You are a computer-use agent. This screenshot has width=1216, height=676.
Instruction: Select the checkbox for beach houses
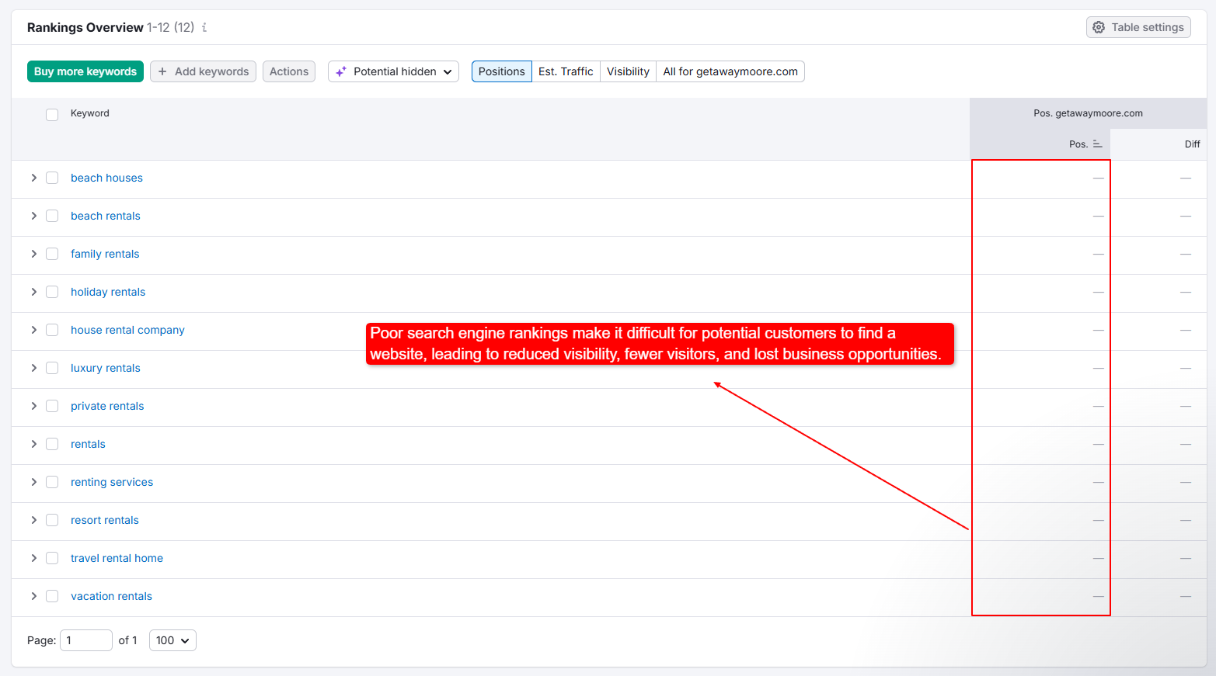[x=52, y=178]
